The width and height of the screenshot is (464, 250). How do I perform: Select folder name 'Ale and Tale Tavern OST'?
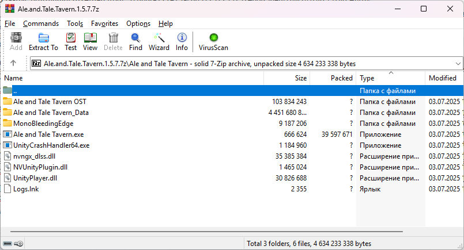(50, 102)
